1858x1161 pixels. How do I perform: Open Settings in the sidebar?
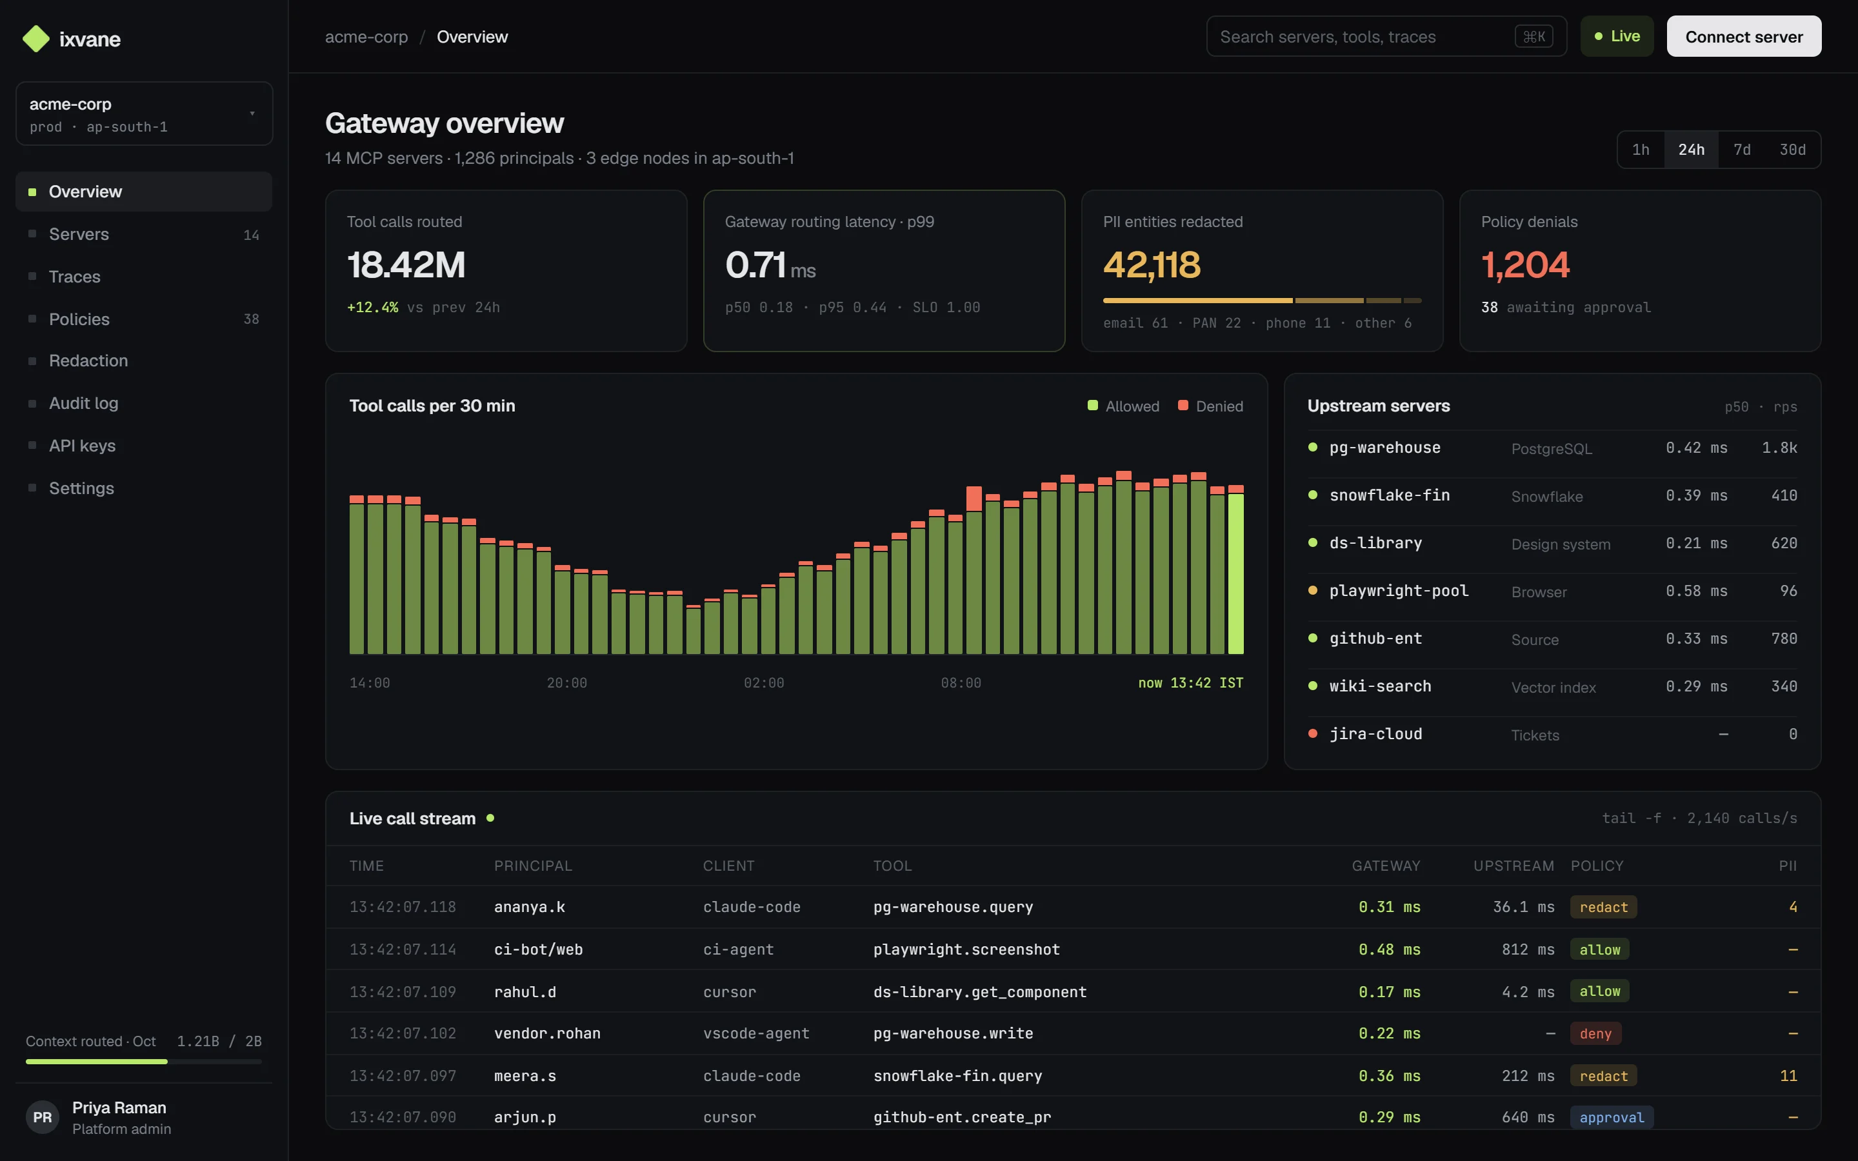145,488
